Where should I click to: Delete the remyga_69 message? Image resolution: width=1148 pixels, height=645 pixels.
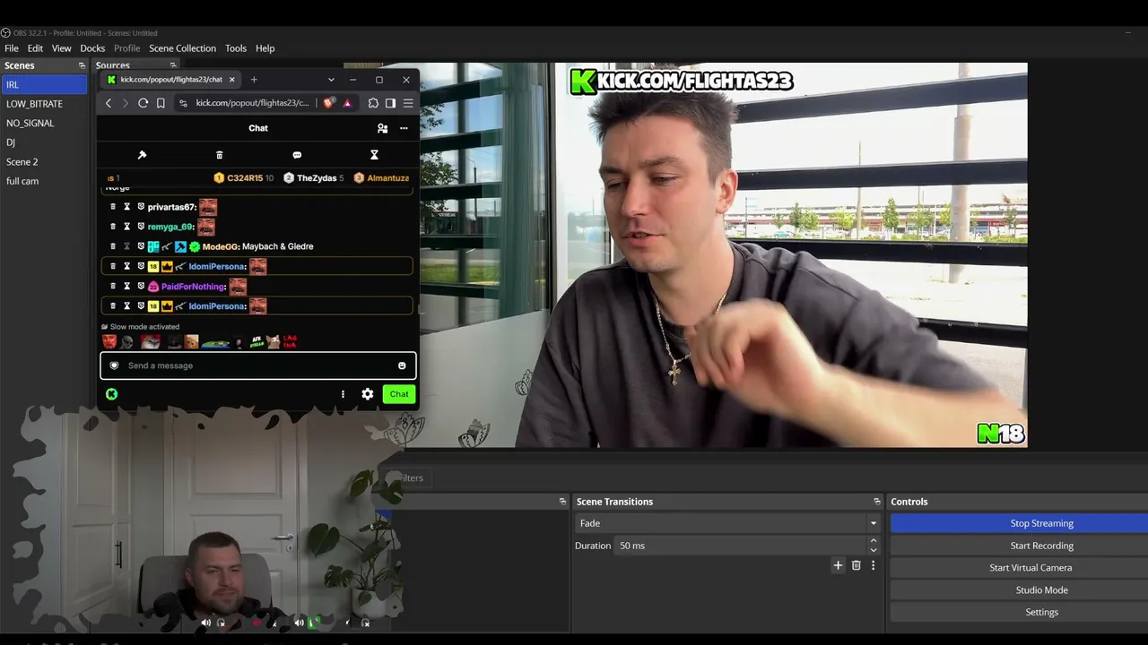(x=113, y=227)
